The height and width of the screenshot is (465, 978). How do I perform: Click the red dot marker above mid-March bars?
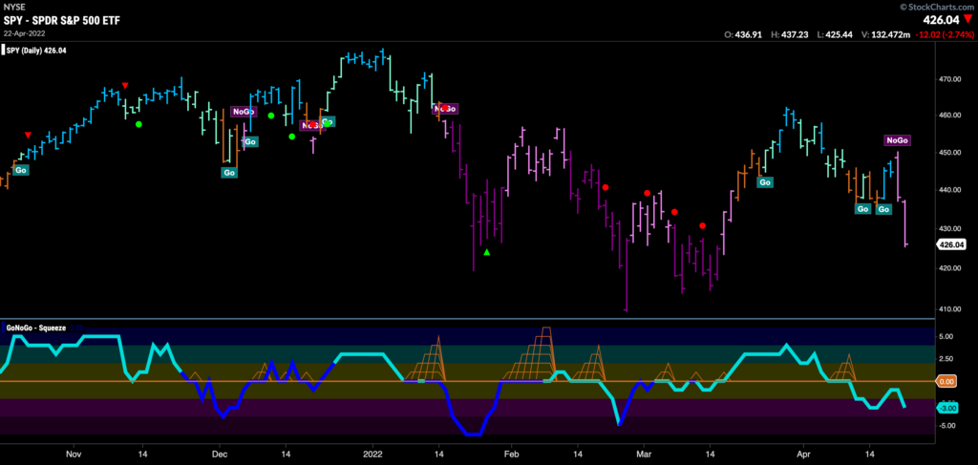pos(703,225)
